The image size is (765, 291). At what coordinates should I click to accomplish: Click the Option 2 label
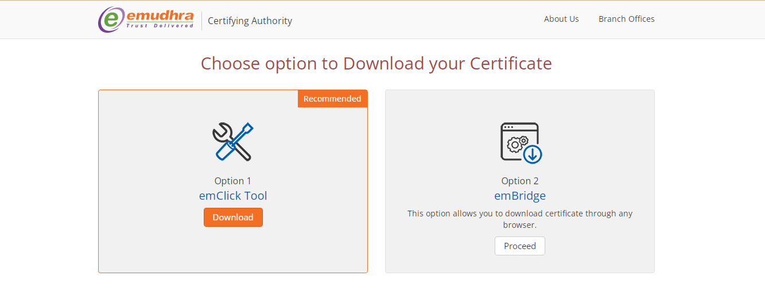click(520, 181)
